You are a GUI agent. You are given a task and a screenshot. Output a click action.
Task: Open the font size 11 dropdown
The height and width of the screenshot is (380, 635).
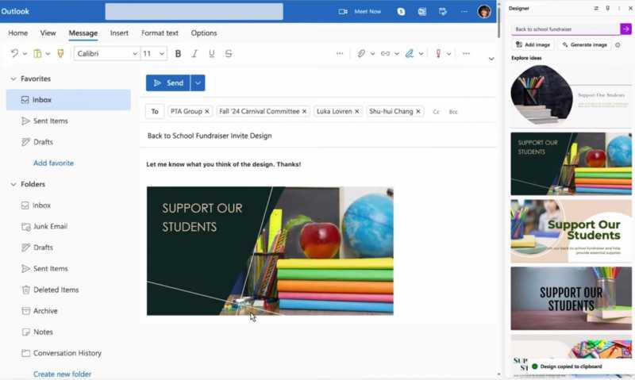point(154,53)
